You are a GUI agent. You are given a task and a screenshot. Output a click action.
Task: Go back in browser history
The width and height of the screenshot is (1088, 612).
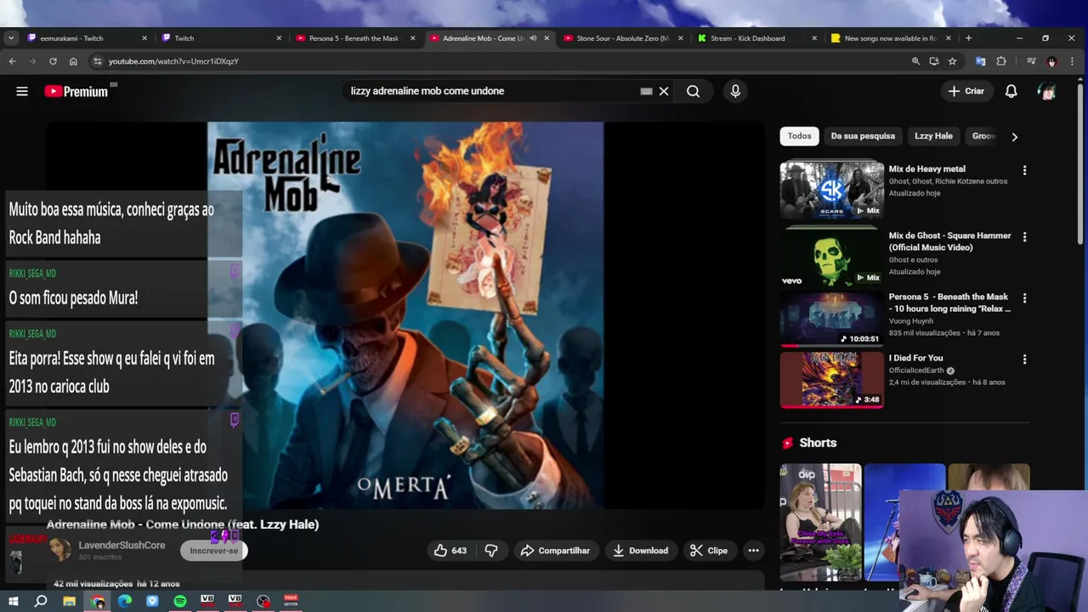[12, 61]
